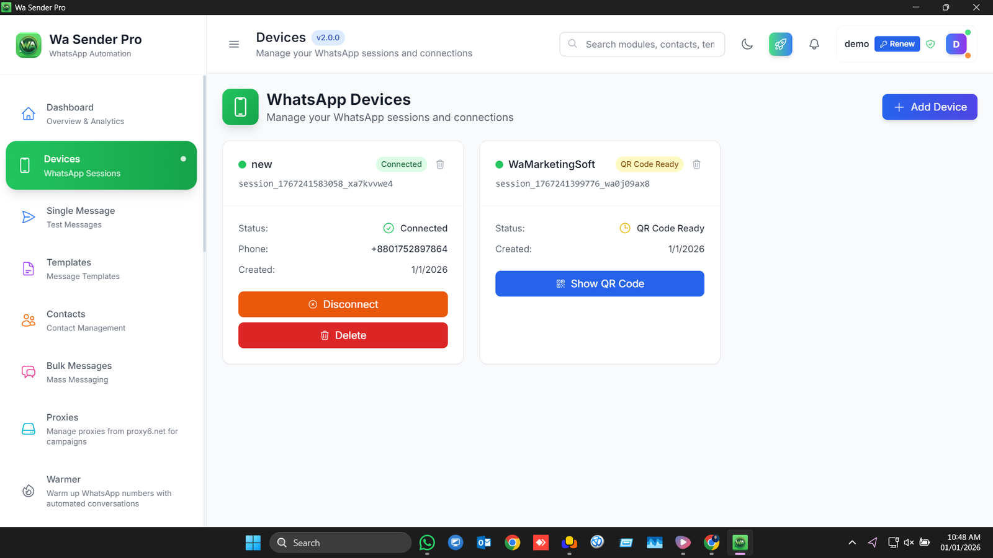993x558 pixels.
Task: Click the rocket boost icon in header
Action: (x=780, y=44)
